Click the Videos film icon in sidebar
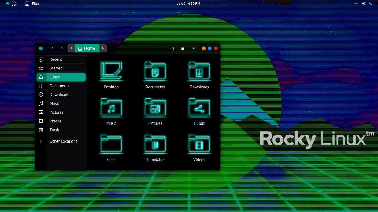378x212 pixels. click(x=41, y=121)
